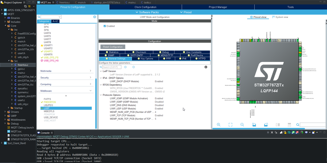Select USB_OTG_FS peripheral

click(x=51, y=57)
